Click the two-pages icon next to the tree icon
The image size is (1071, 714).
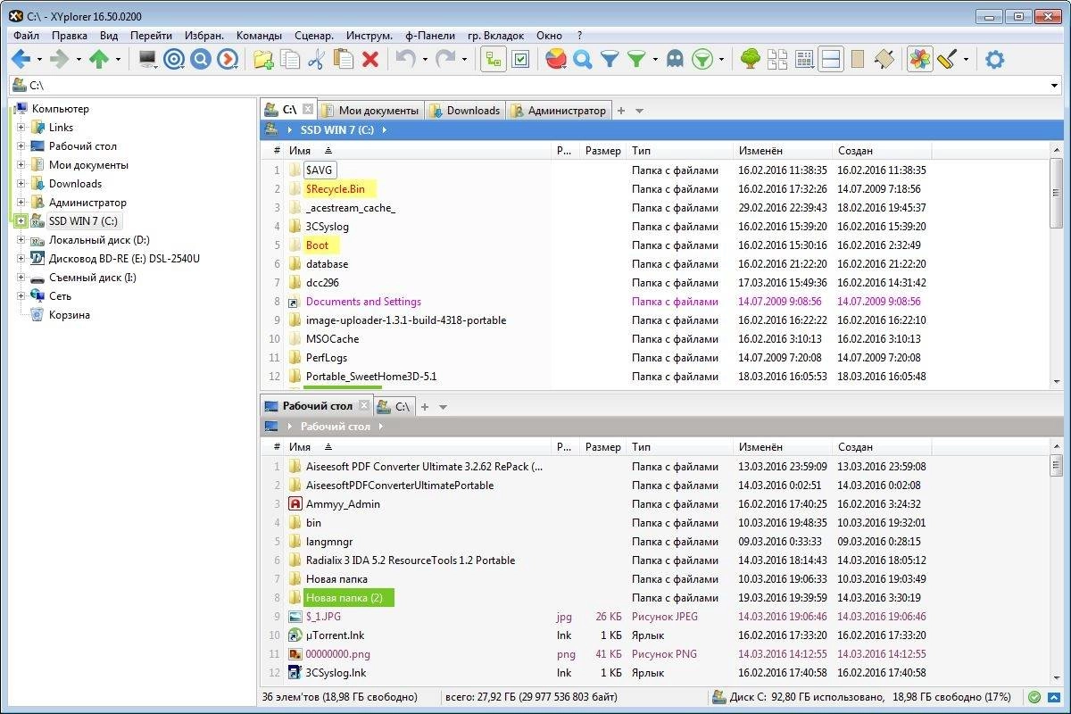777,60
